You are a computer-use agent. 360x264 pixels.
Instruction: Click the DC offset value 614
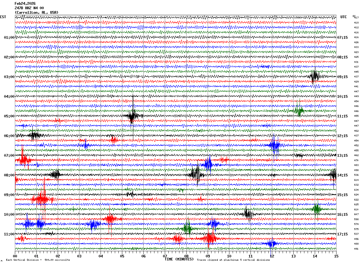click(356, 180)
